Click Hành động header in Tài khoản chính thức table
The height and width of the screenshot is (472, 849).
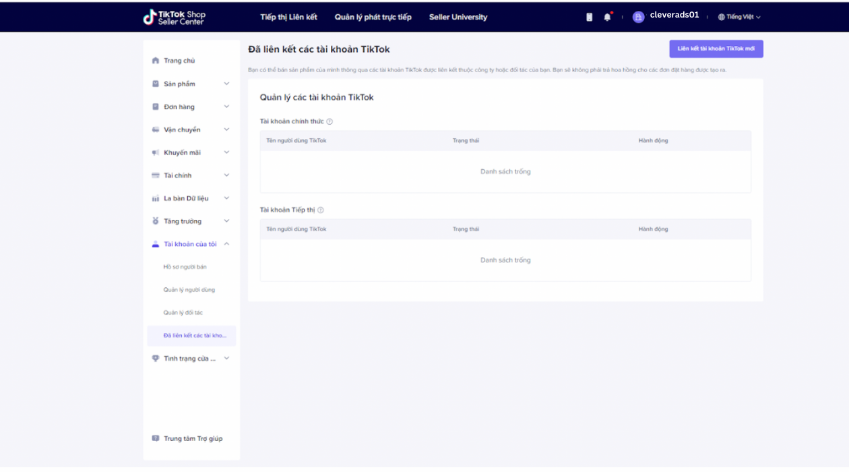(654, 141)
